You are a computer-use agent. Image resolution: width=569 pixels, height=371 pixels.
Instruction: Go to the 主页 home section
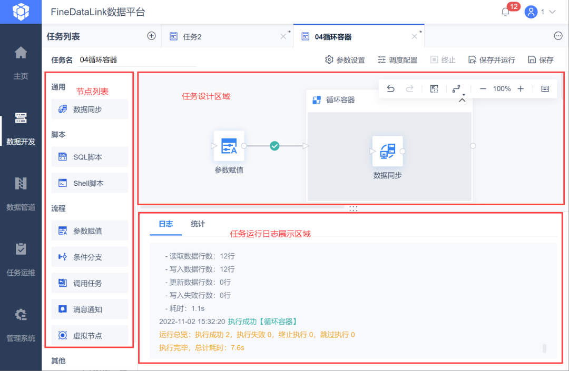point(21,63)
